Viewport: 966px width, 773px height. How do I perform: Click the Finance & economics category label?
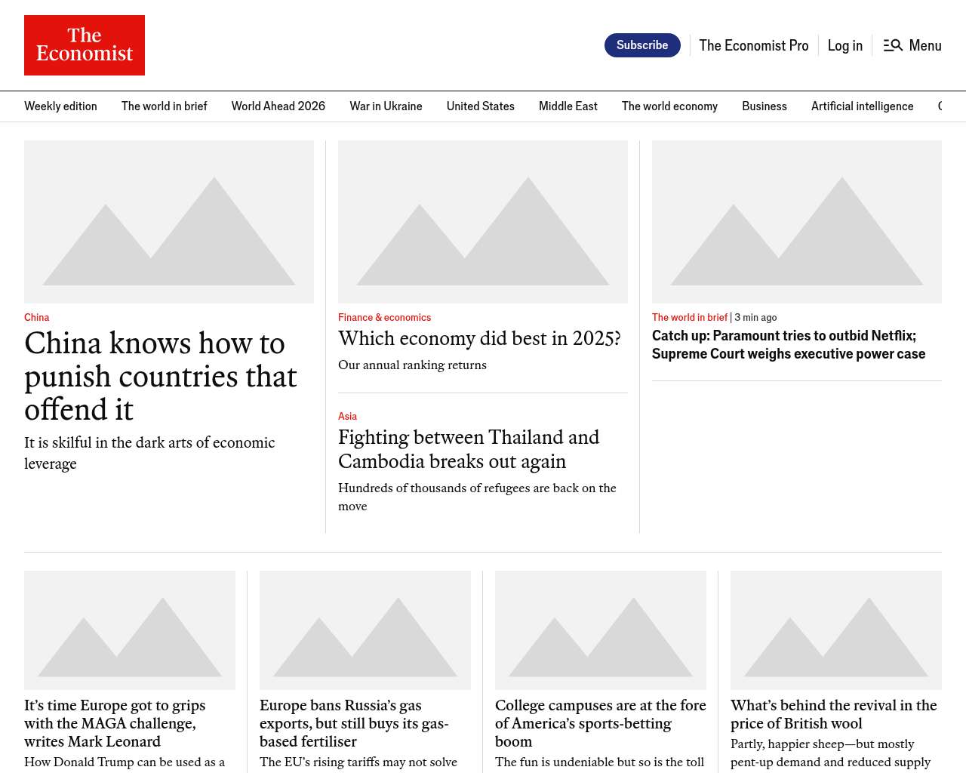[x=384, y=318]
